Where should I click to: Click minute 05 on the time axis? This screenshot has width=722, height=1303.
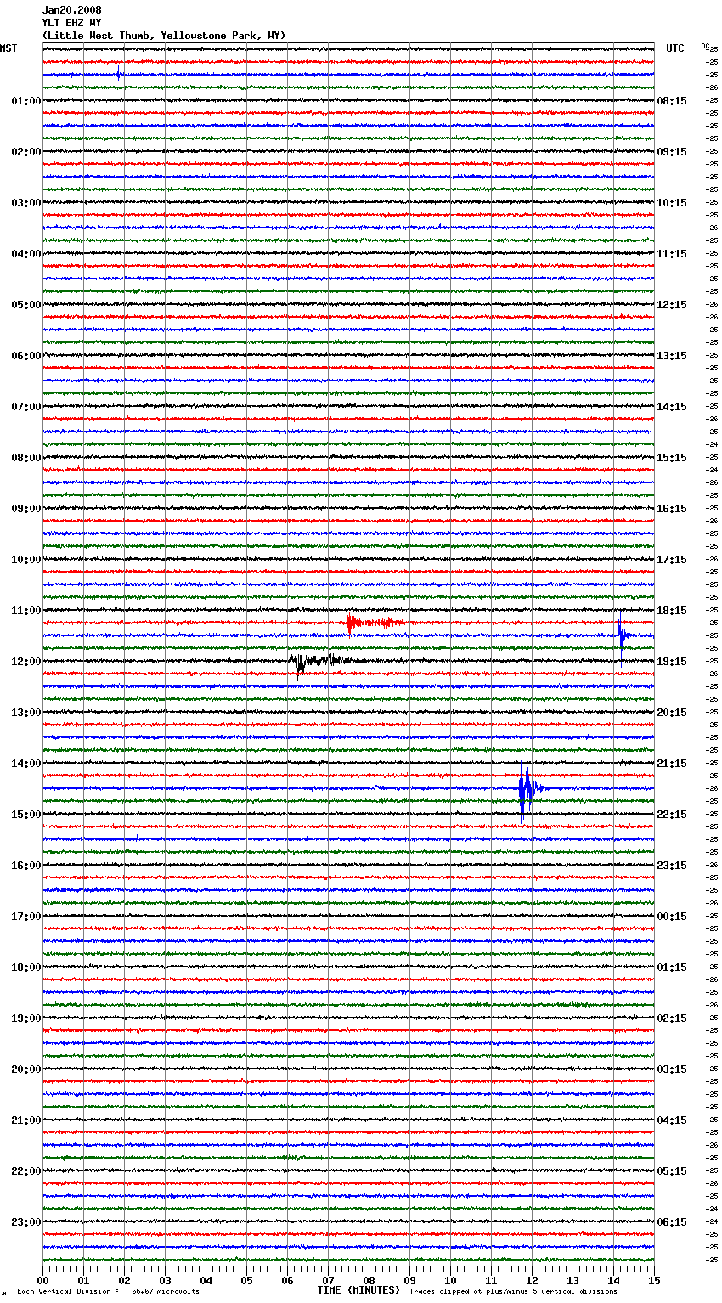[246, 1280]
